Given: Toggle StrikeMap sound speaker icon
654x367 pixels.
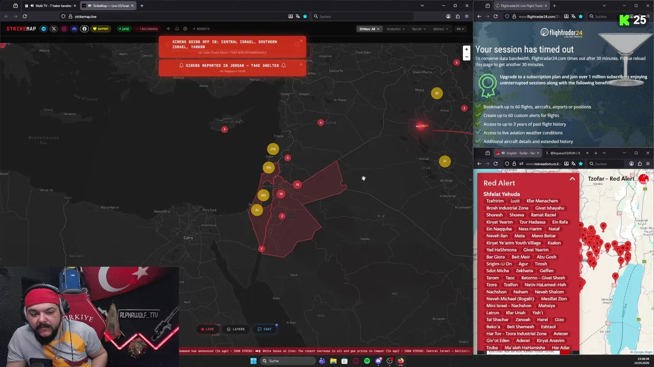Looking at the screenshot, I should click(169, 29).
